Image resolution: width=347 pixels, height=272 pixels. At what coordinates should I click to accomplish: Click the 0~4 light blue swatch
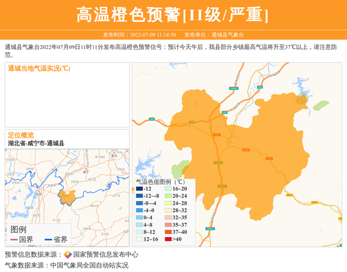point(139,217)
